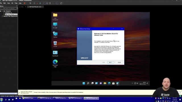The width and height of the screenshot is (182, 102).
Task: Click the Send Ctrl+Alt+Del toolbar icon
Action: [x=30, y=3]
